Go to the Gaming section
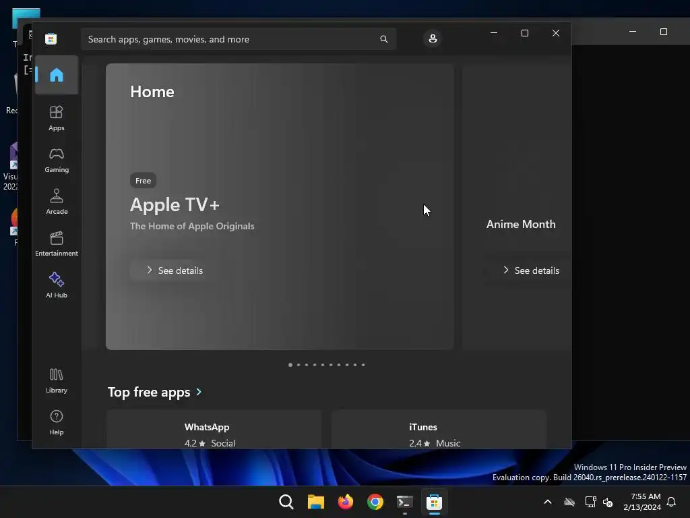 (x=57, y=160)
